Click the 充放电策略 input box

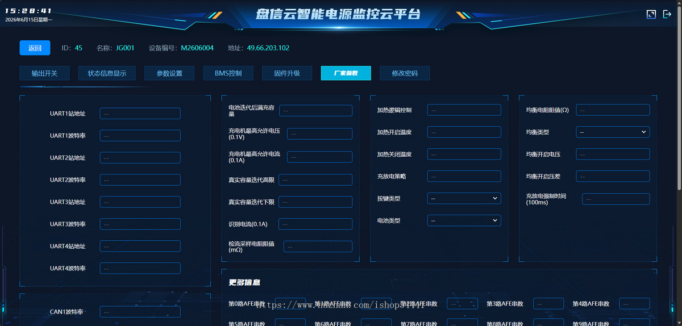[464, 177]
